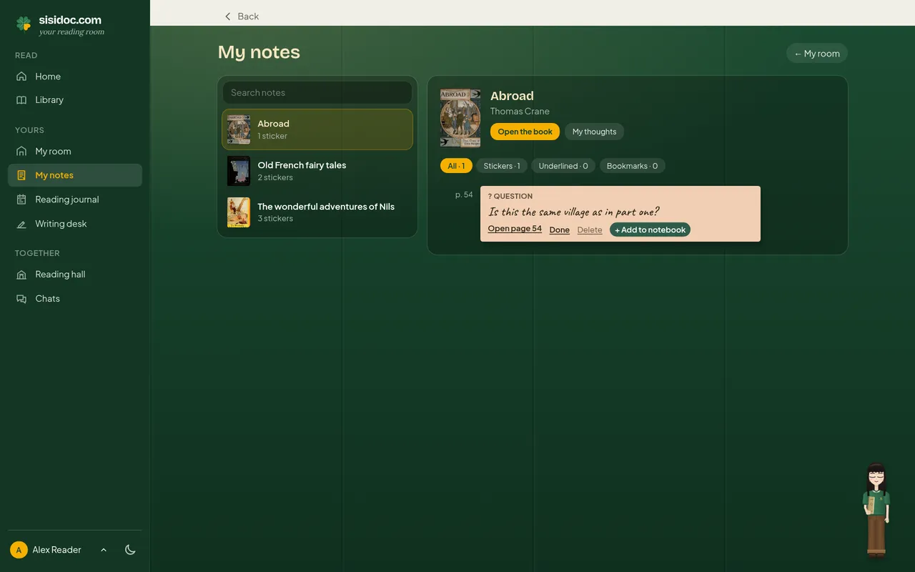
Task: Click the large Abroad cover image
Action: coord(460,118)
